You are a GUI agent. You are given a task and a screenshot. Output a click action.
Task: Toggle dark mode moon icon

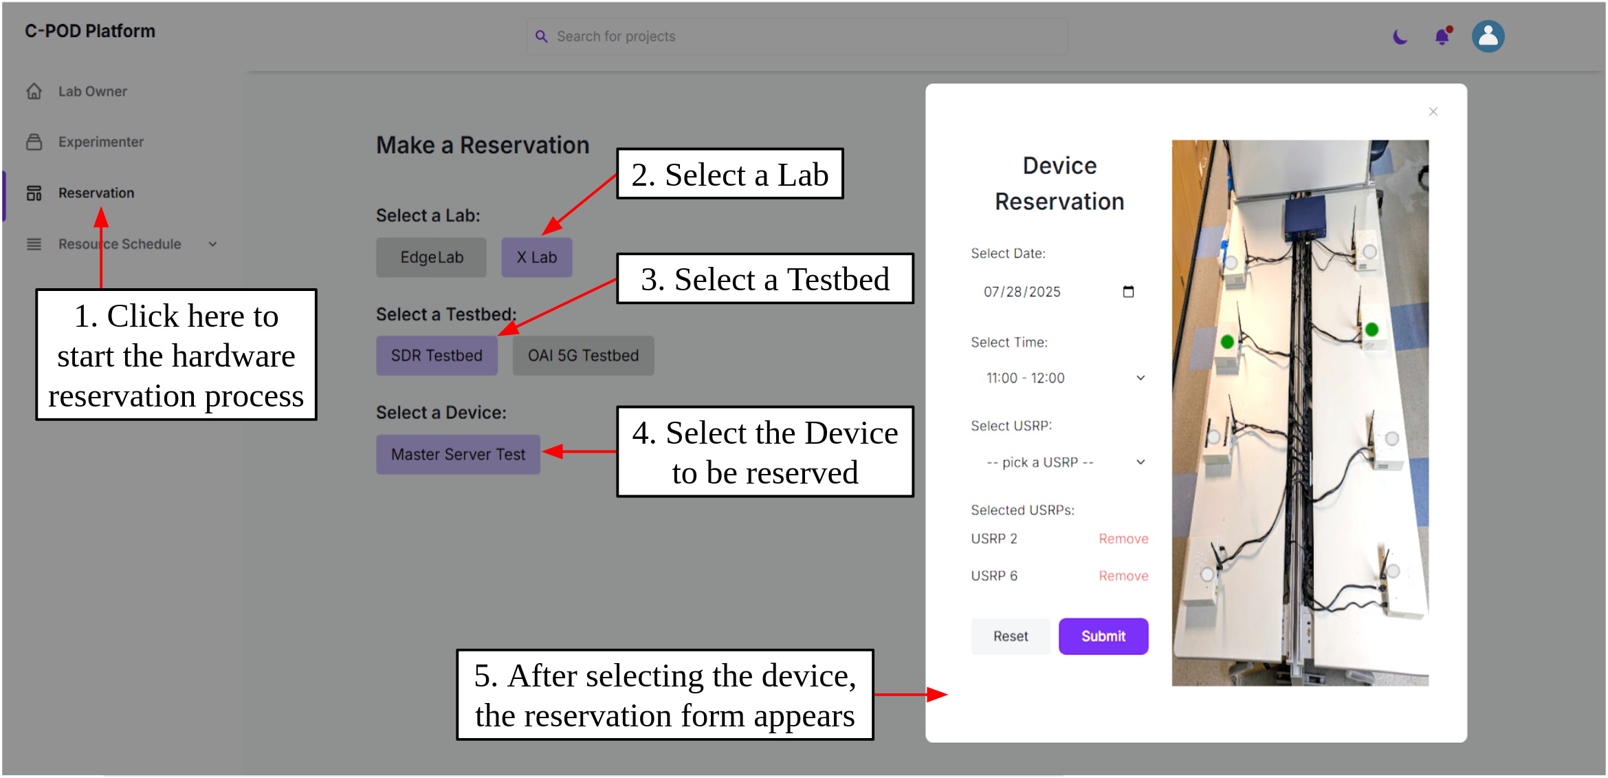[1400, 36]
